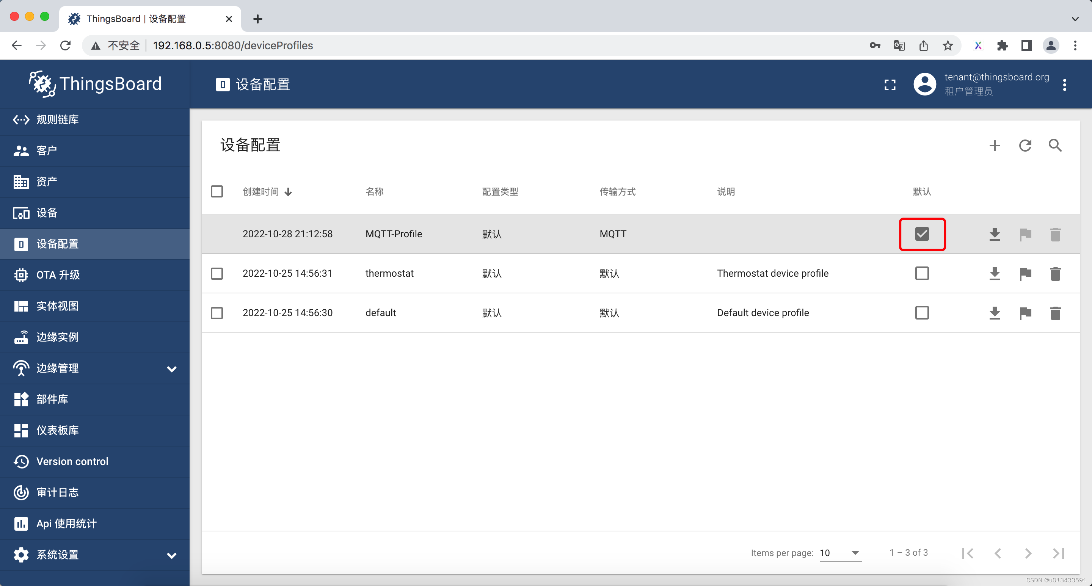Image resolution: width=1092 pixels, height=586 pixels.
Task: Open 仪表板库 sidebar section
Action: click(x=95, y=430)
